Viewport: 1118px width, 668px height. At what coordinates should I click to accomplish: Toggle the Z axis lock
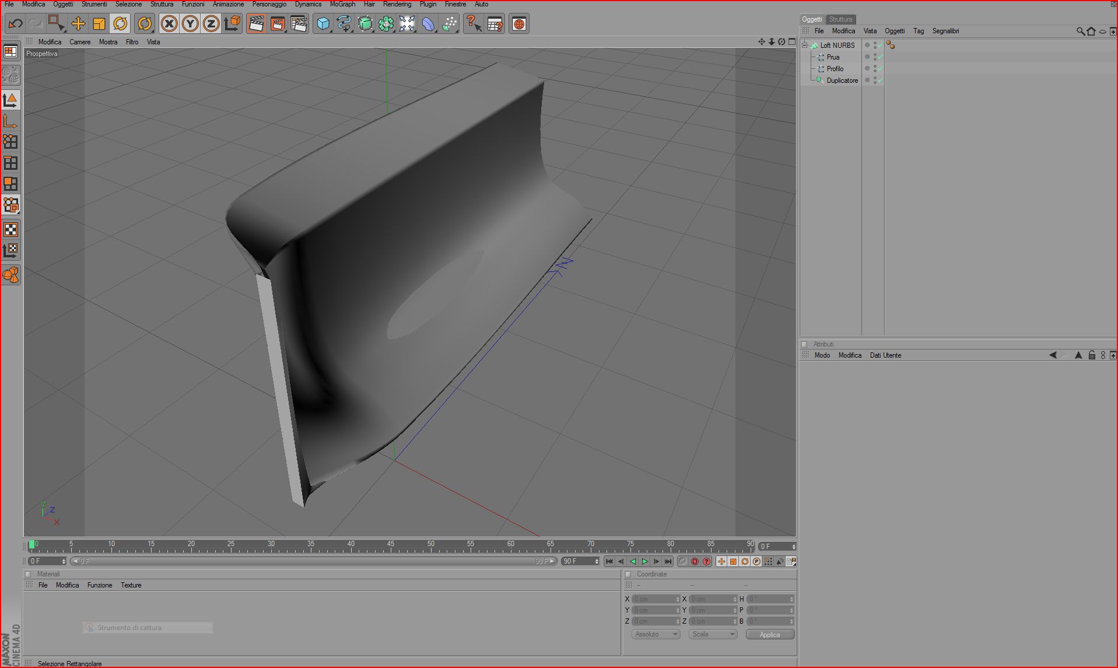point(211,23)
